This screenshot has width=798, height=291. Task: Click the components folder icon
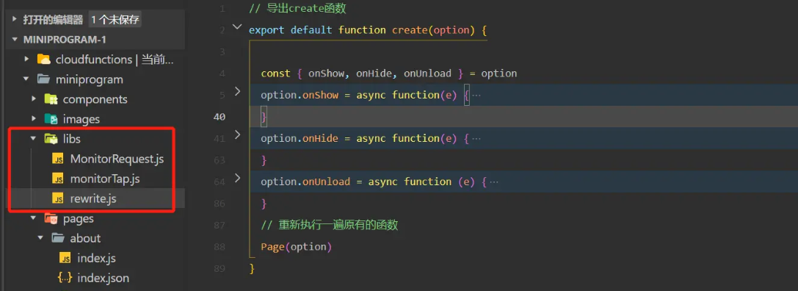point(51,99)
